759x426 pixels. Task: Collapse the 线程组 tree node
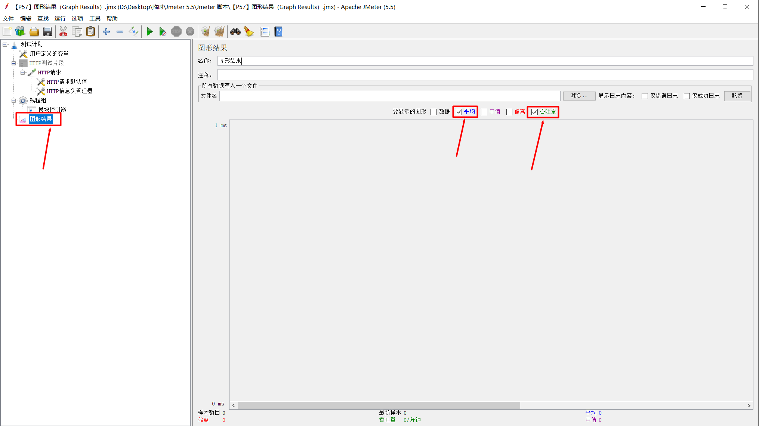pyautogui.click(x=13, y=101)
